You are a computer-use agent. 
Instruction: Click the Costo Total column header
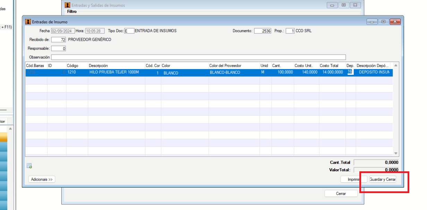[332, 66]
